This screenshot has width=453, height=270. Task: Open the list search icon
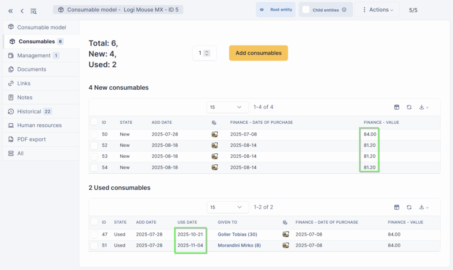34,11
